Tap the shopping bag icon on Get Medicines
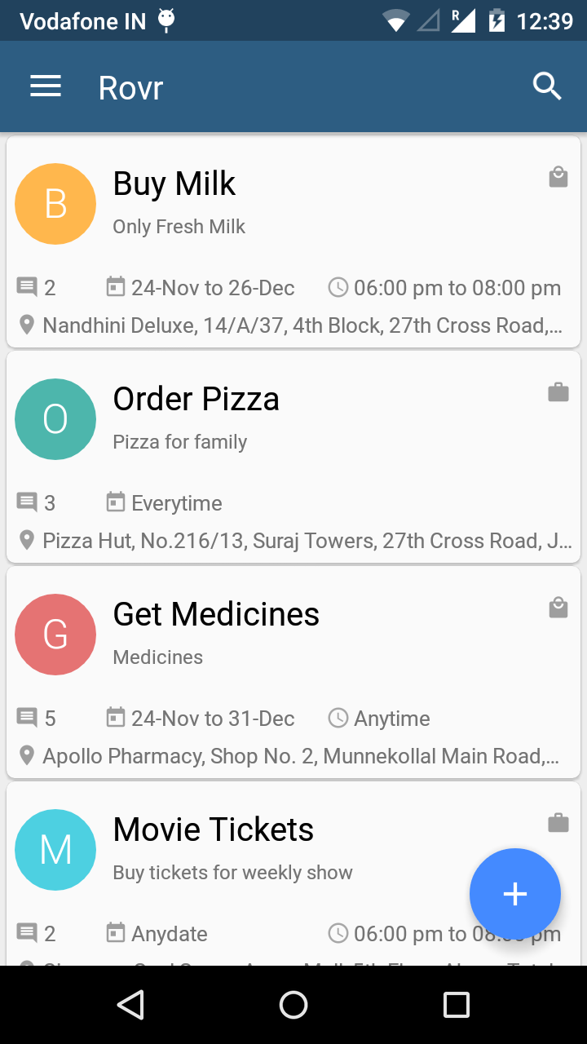This screenshot has width=587, height=1044. [x=558, y=608]
